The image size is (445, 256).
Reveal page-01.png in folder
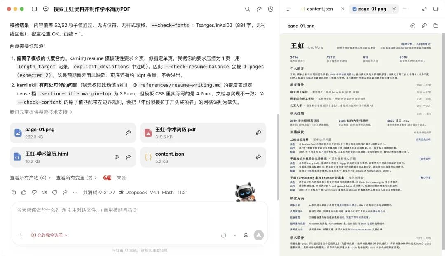pyautogui.click(x=436, y=26)
